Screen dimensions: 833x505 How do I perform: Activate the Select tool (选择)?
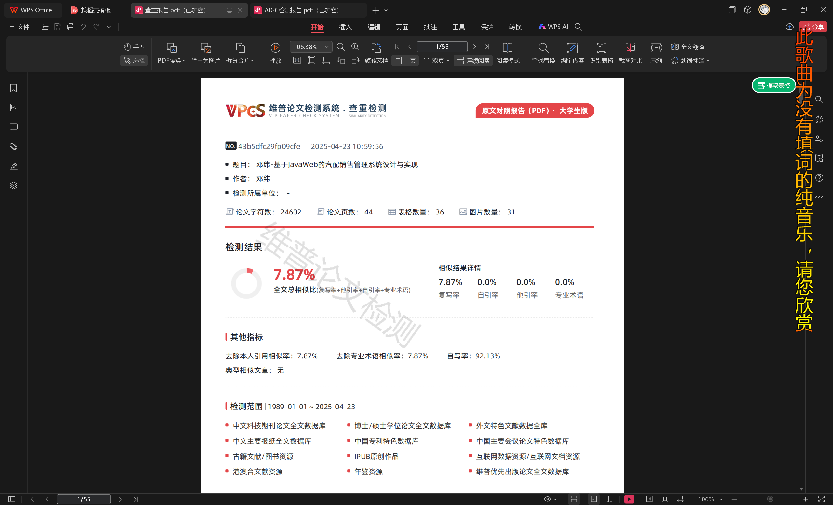(x=134, y=60)
